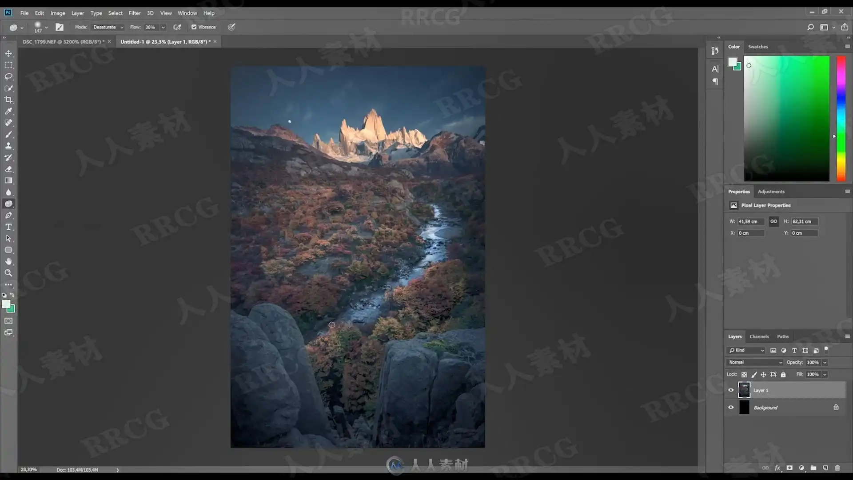This screenshot has height=480, width=853.
Task: Open the Image menu
Action: point(58,13)
